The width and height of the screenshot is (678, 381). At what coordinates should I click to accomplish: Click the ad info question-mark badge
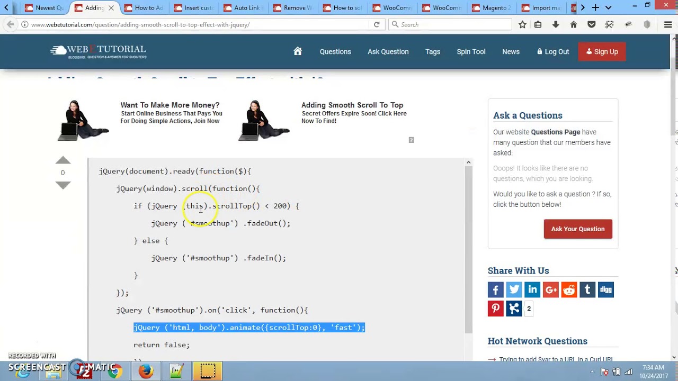tap(411, 140)
